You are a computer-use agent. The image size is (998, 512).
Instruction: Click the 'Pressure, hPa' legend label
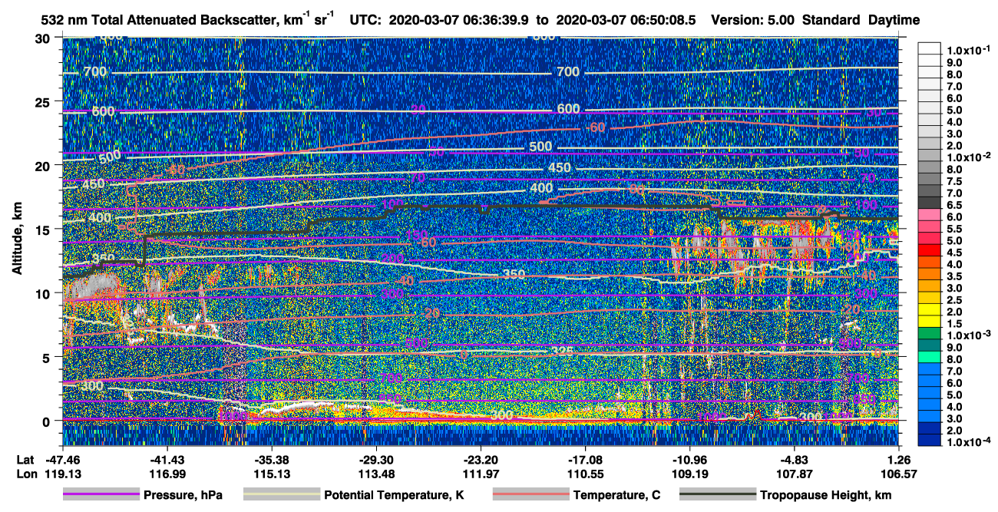pos(183,496)
